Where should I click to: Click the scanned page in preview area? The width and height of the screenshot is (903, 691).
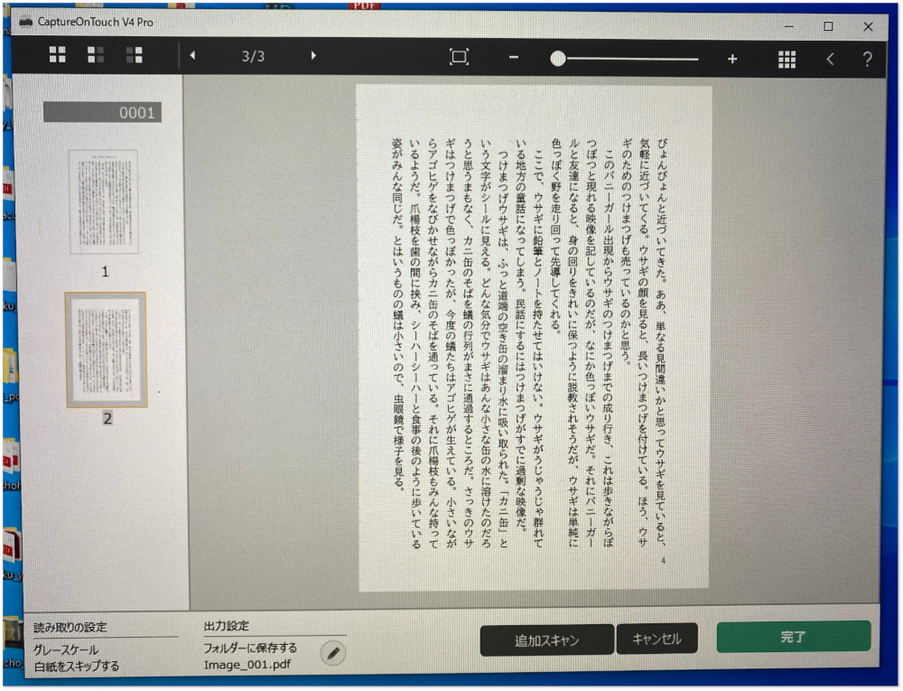point(533,339)
